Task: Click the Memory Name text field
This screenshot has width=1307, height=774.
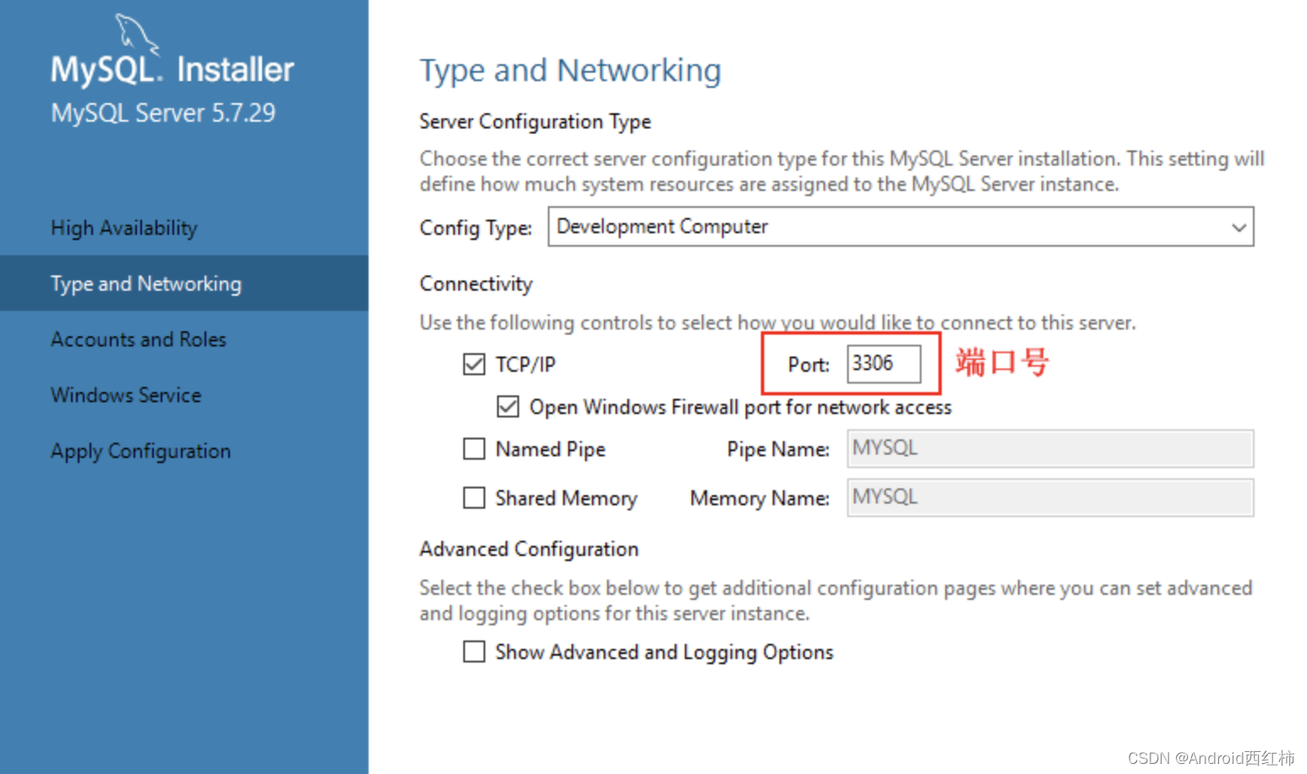Action: click(1048, 498)
